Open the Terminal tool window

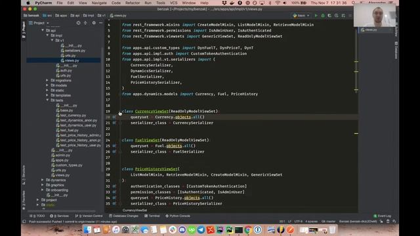pos(152,216)
